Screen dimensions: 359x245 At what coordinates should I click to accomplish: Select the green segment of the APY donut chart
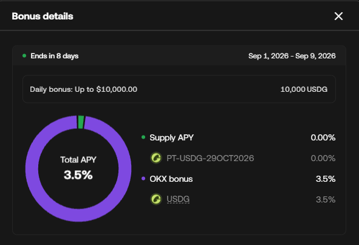tap(81, 122)
